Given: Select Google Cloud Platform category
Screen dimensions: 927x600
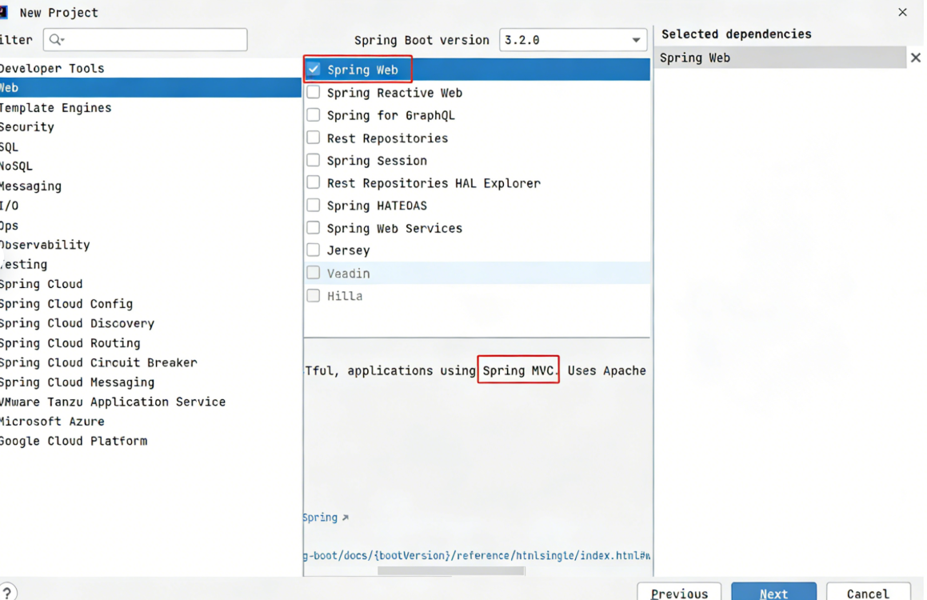Looking at the screenshot, I should tap(150, 441).
